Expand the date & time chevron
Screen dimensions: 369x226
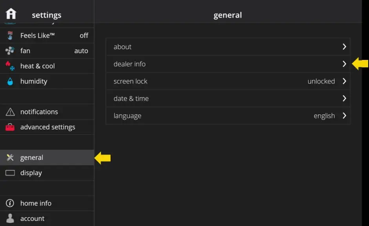pos(344,98)
